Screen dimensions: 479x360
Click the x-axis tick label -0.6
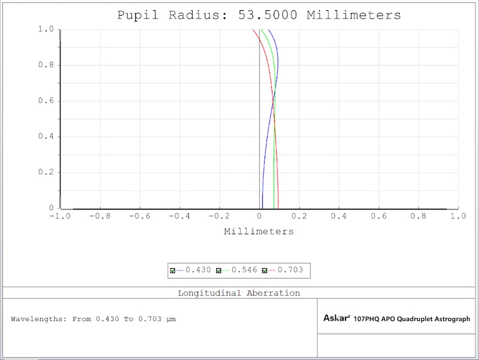pos(140,216)
